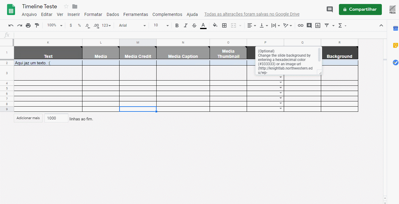
Task: Decrease decimal places
Action: [x=88, y=25]
